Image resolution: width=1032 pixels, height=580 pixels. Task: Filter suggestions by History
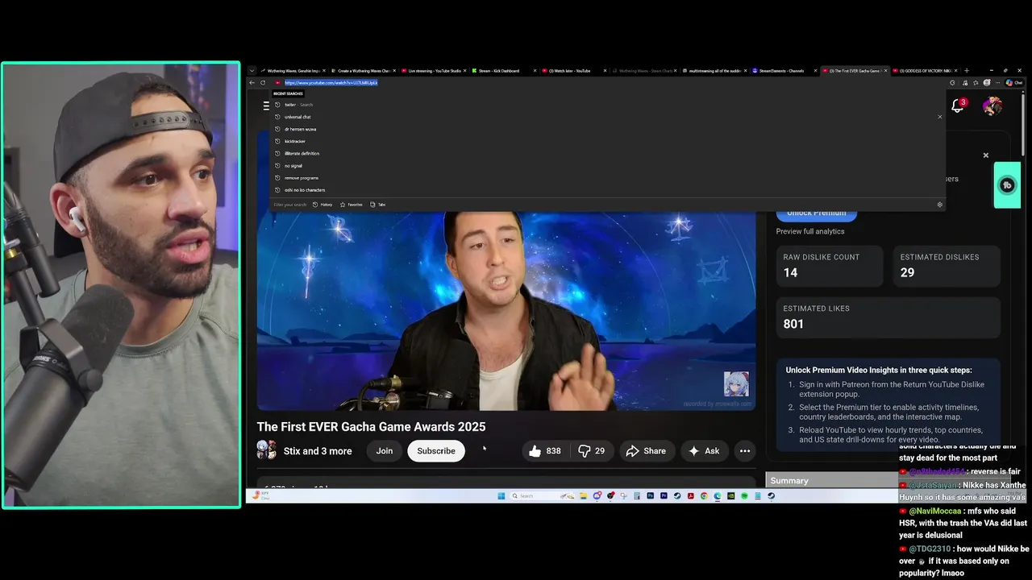pos(322,205)
